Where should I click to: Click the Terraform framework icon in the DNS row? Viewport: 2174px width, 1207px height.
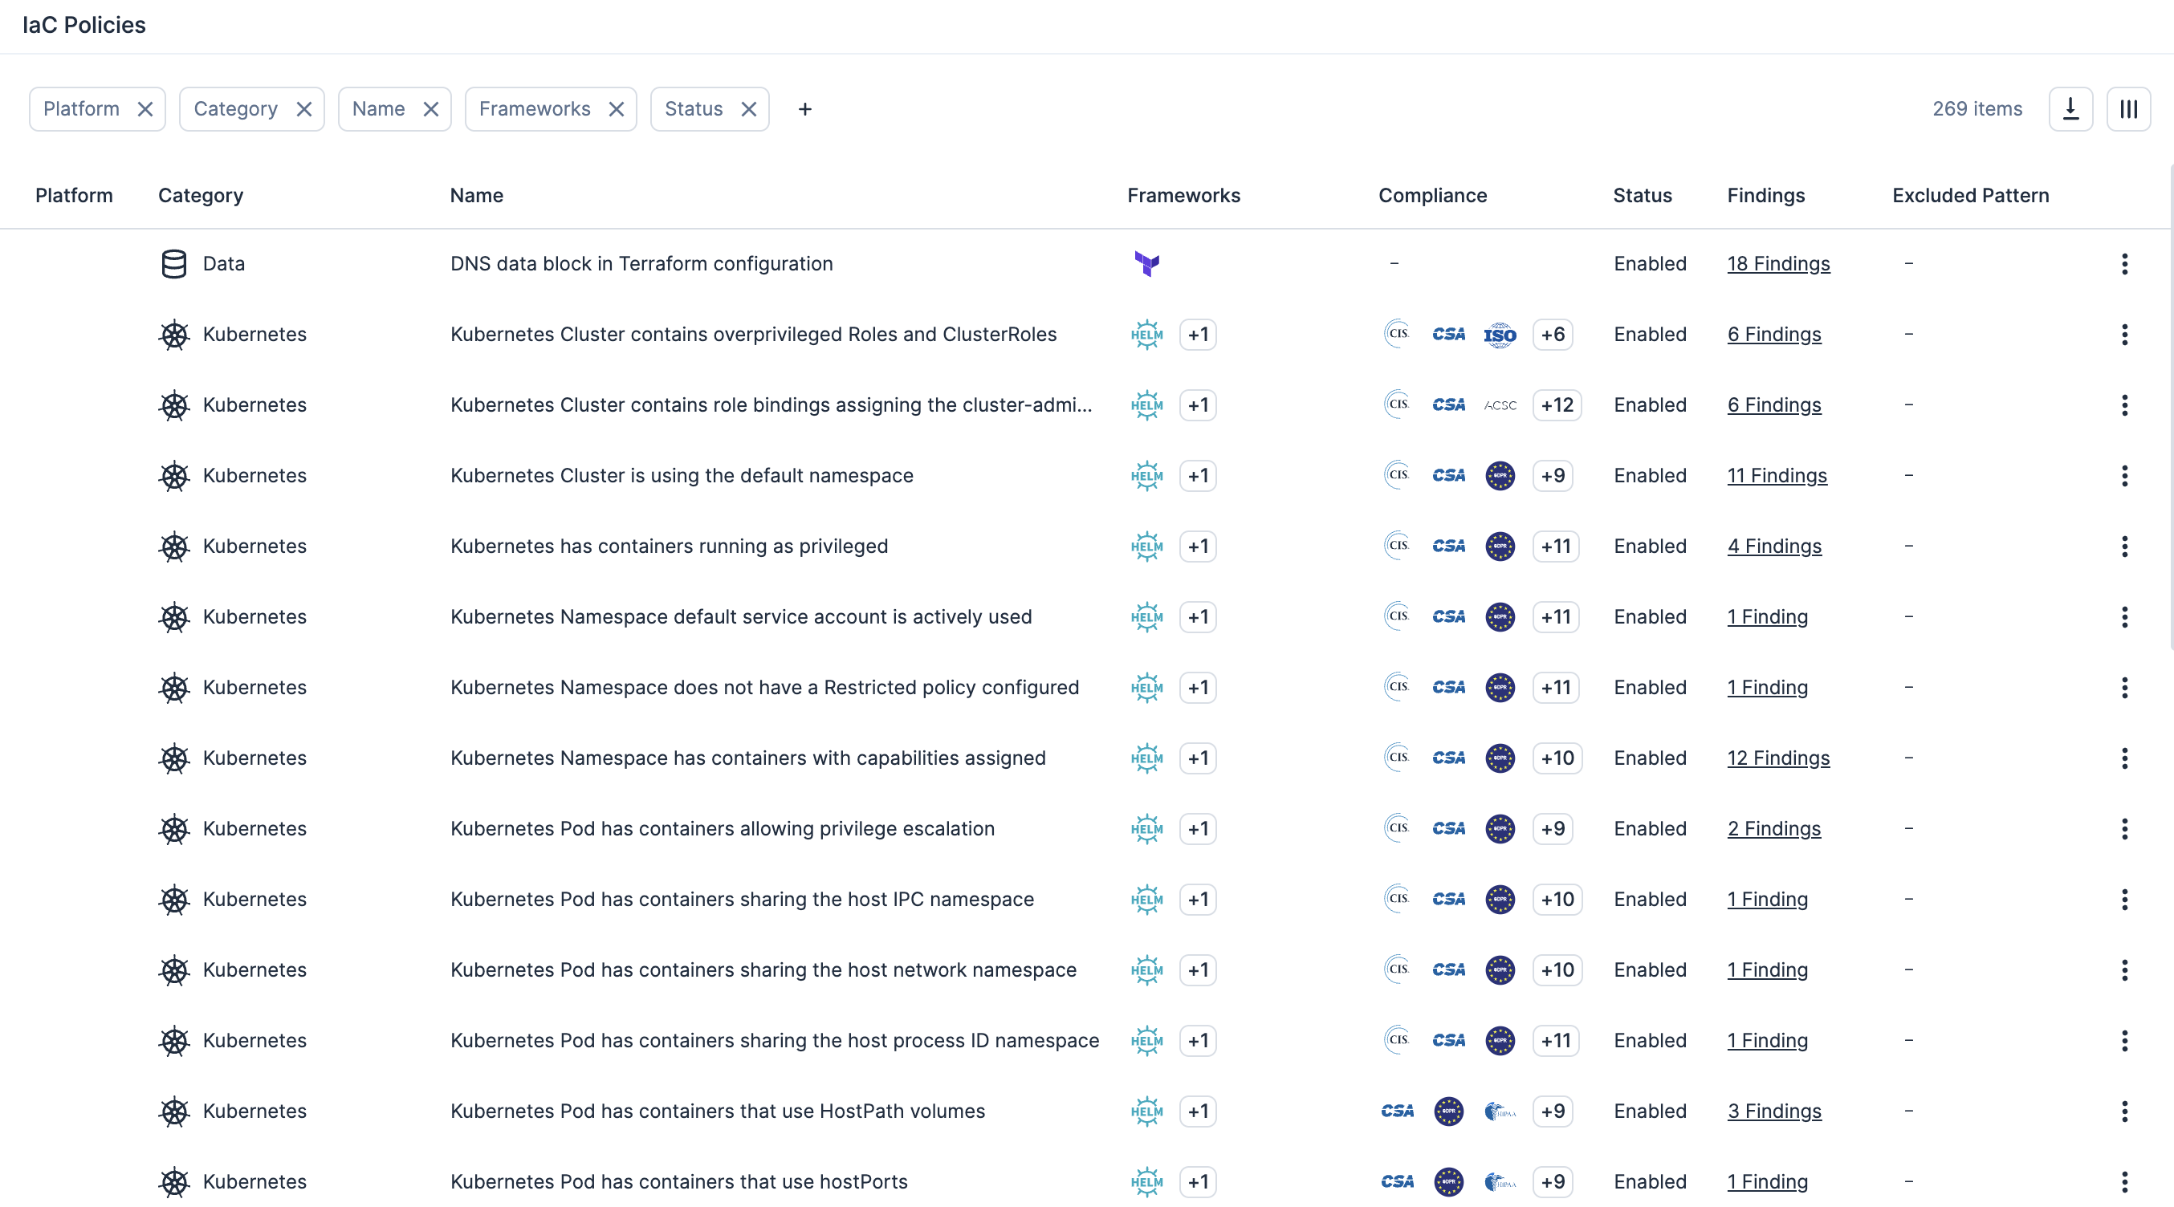click(x=1147, y=264)
